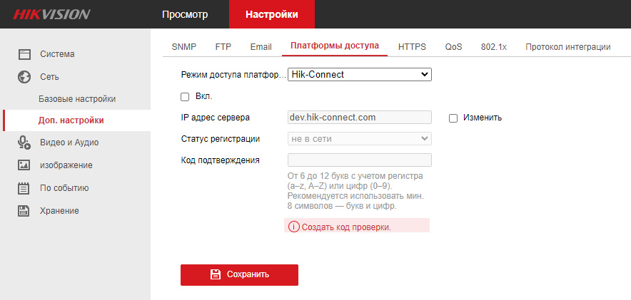Viewport: 631px width, 300px height.
Task: Tick the Изменить checkbox
Action: tap(453, 118)
